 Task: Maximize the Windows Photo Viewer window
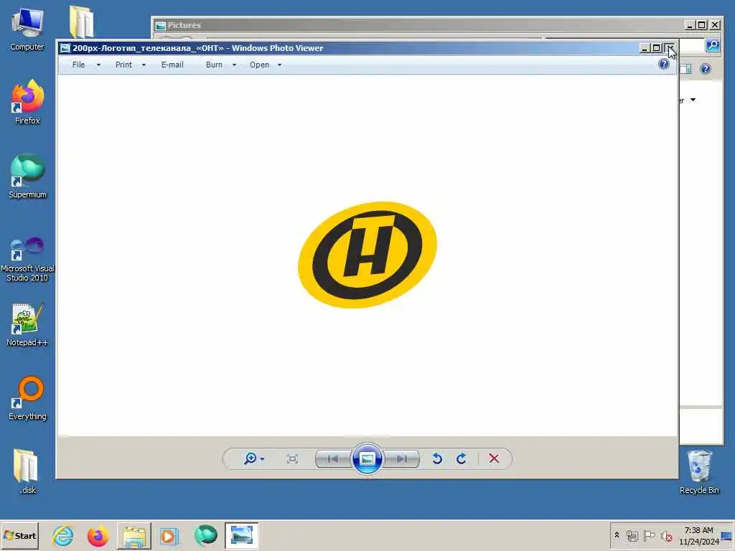click(656, 48)
